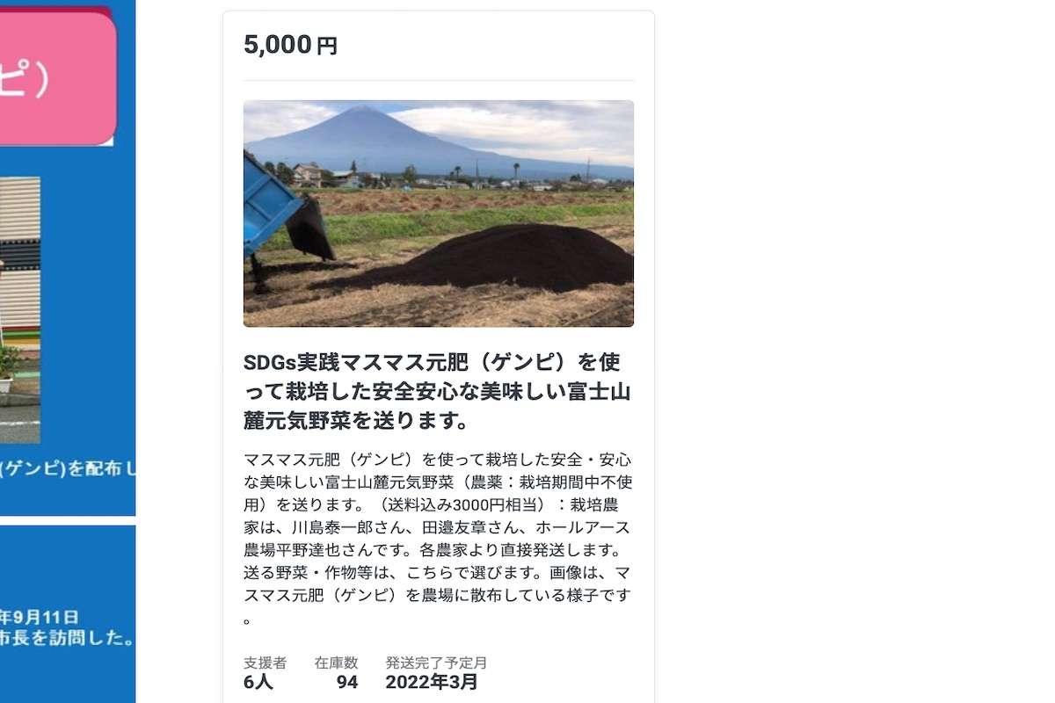Click the 支援者 label

point(265,663)
